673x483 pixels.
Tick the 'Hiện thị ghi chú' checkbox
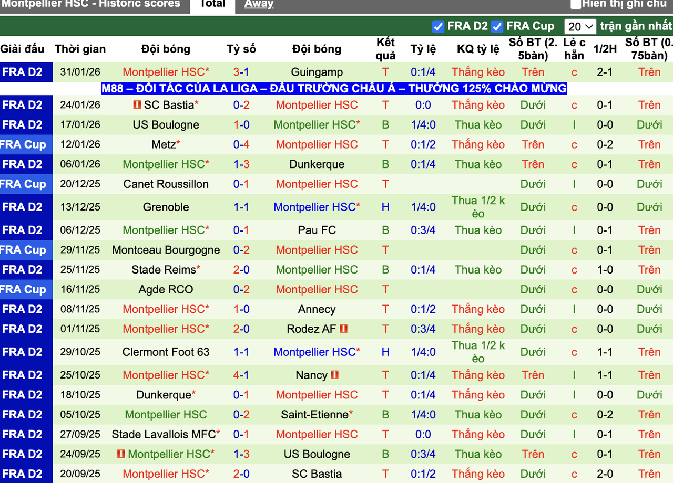pos(576,4)
